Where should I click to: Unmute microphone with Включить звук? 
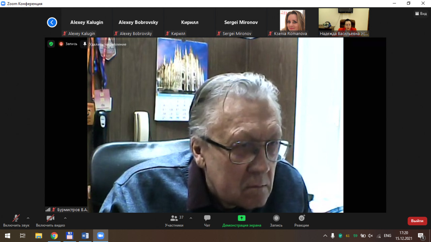tap(16, 218)
